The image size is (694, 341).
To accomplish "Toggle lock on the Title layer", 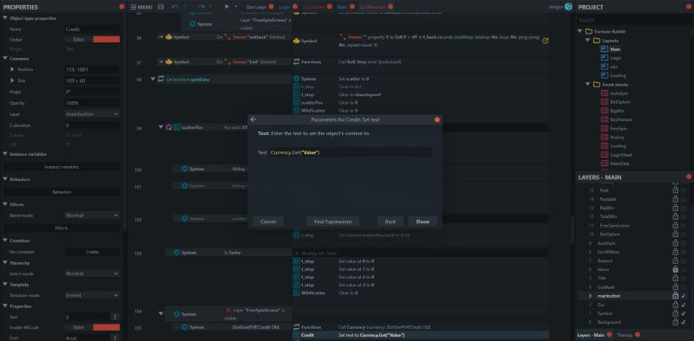I will [x=675, y=279].
